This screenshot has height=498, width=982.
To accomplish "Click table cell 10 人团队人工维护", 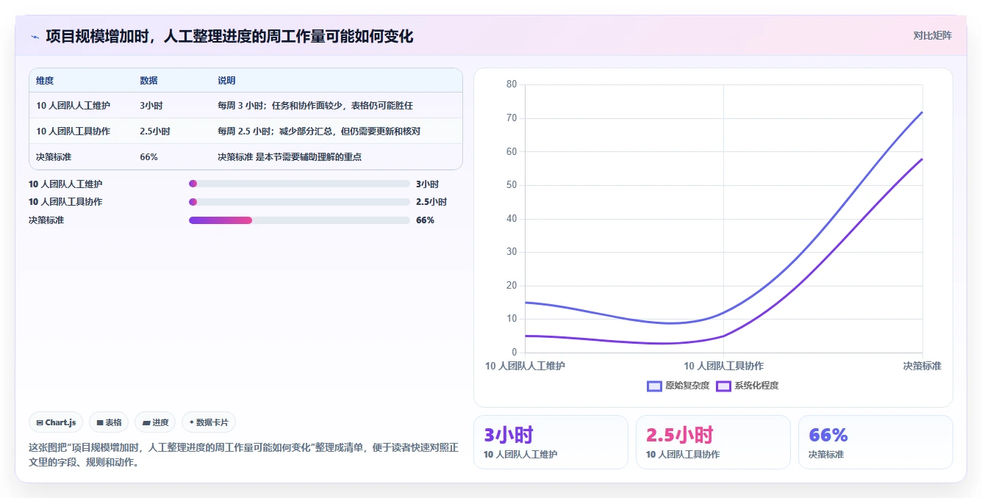I will (74, 106).
